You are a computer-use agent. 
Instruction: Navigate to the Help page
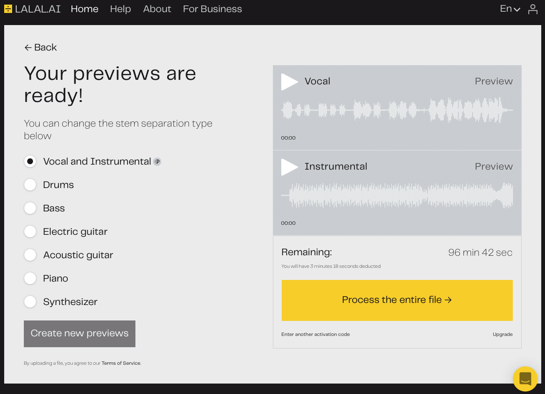tap(120, 9)
